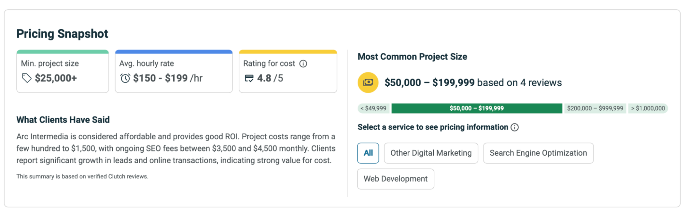Image resolution: width=686 pixels, height=213 pixels.
Task: Click the verified Clutch reviews note
Action: point(82,177)
